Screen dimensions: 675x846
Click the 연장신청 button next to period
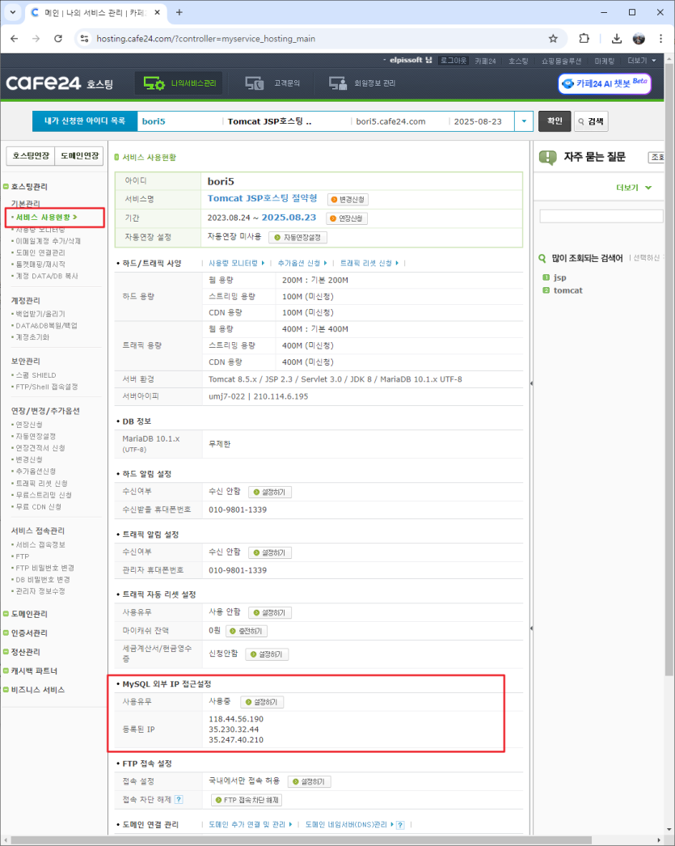347,218
